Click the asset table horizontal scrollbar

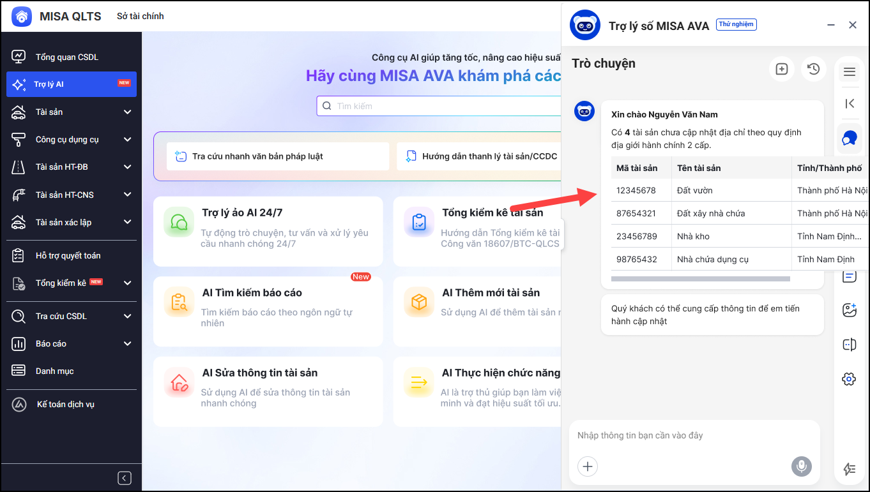pyautogui.click(x=701, y=279)
